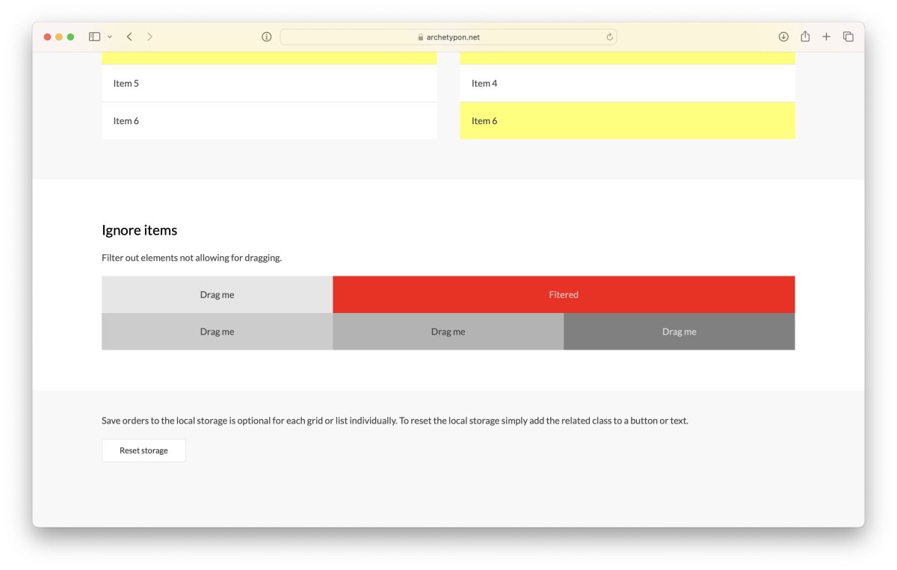Click the red Fitered element

(x=564, y=294)
